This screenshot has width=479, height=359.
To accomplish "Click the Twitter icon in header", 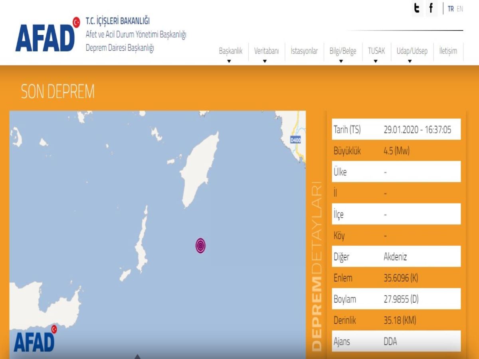I will coord(417,8).
